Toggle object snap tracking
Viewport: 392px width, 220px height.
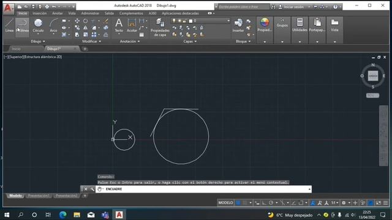tap(294, 203)
